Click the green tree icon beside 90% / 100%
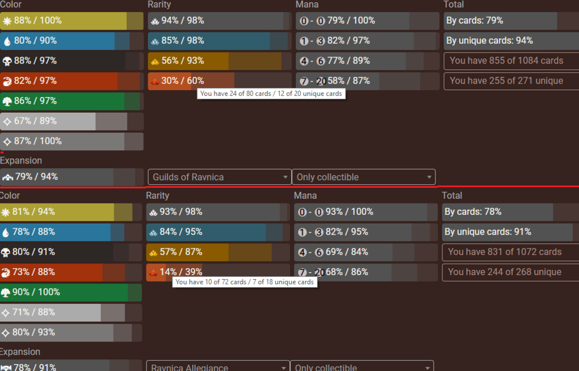579x371 pixels. click(7, 292)
